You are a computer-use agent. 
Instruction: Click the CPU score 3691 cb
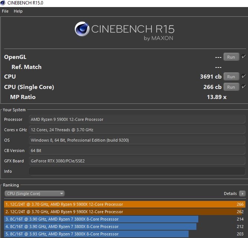click(x=211, y=77)
